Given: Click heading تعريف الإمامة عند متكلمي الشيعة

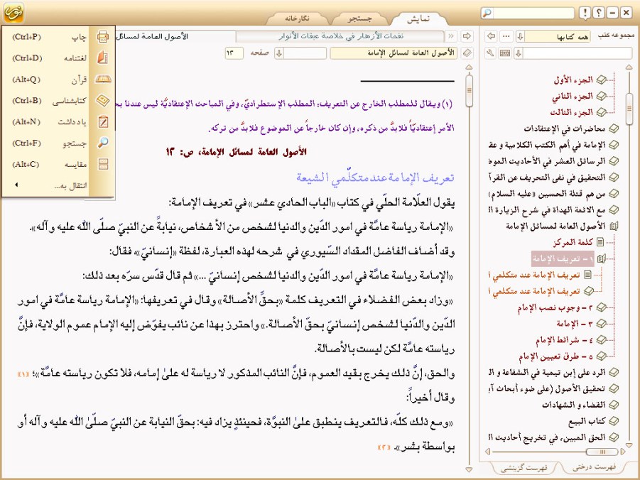Looking at the screenshot, I should point(375,178).
